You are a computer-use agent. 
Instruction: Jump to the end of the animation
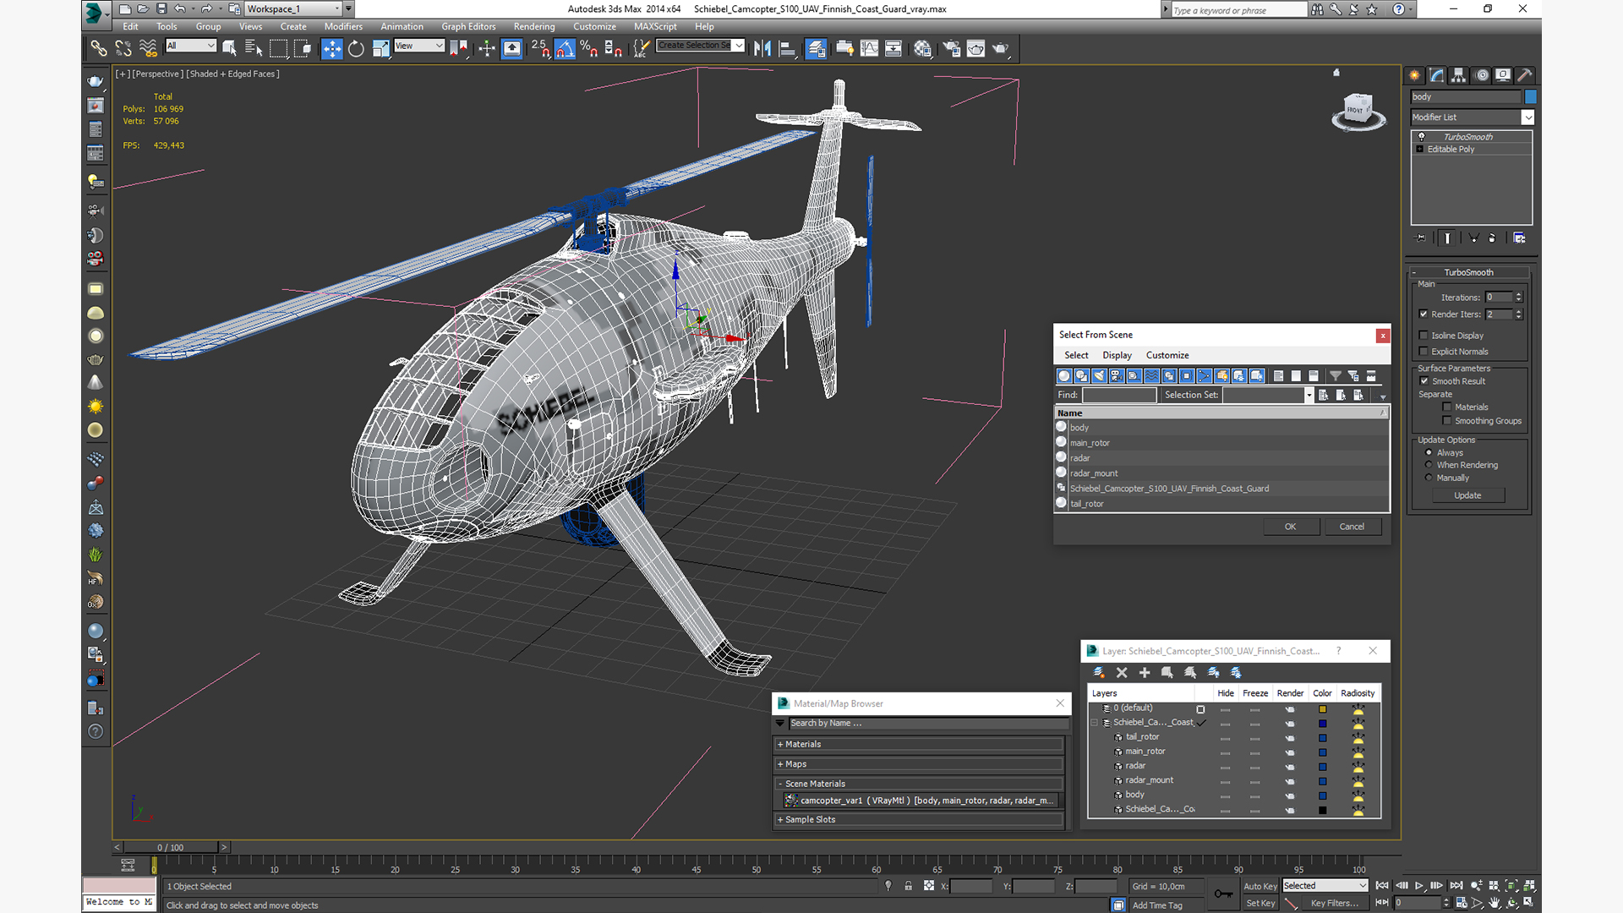1456,886
